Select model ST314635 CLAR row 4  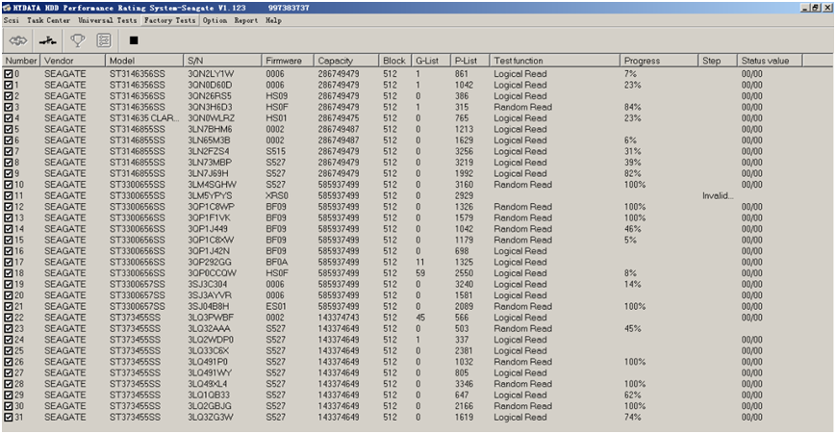(x=144, y=118)
